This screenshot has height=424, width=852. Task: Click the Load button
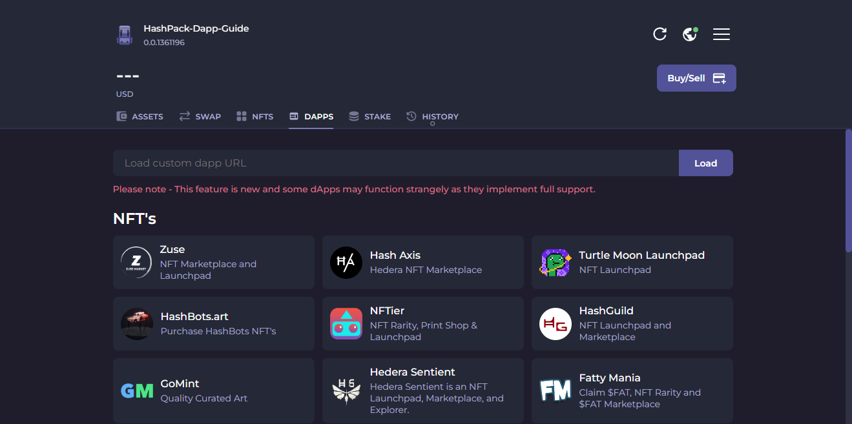[705, 163]
